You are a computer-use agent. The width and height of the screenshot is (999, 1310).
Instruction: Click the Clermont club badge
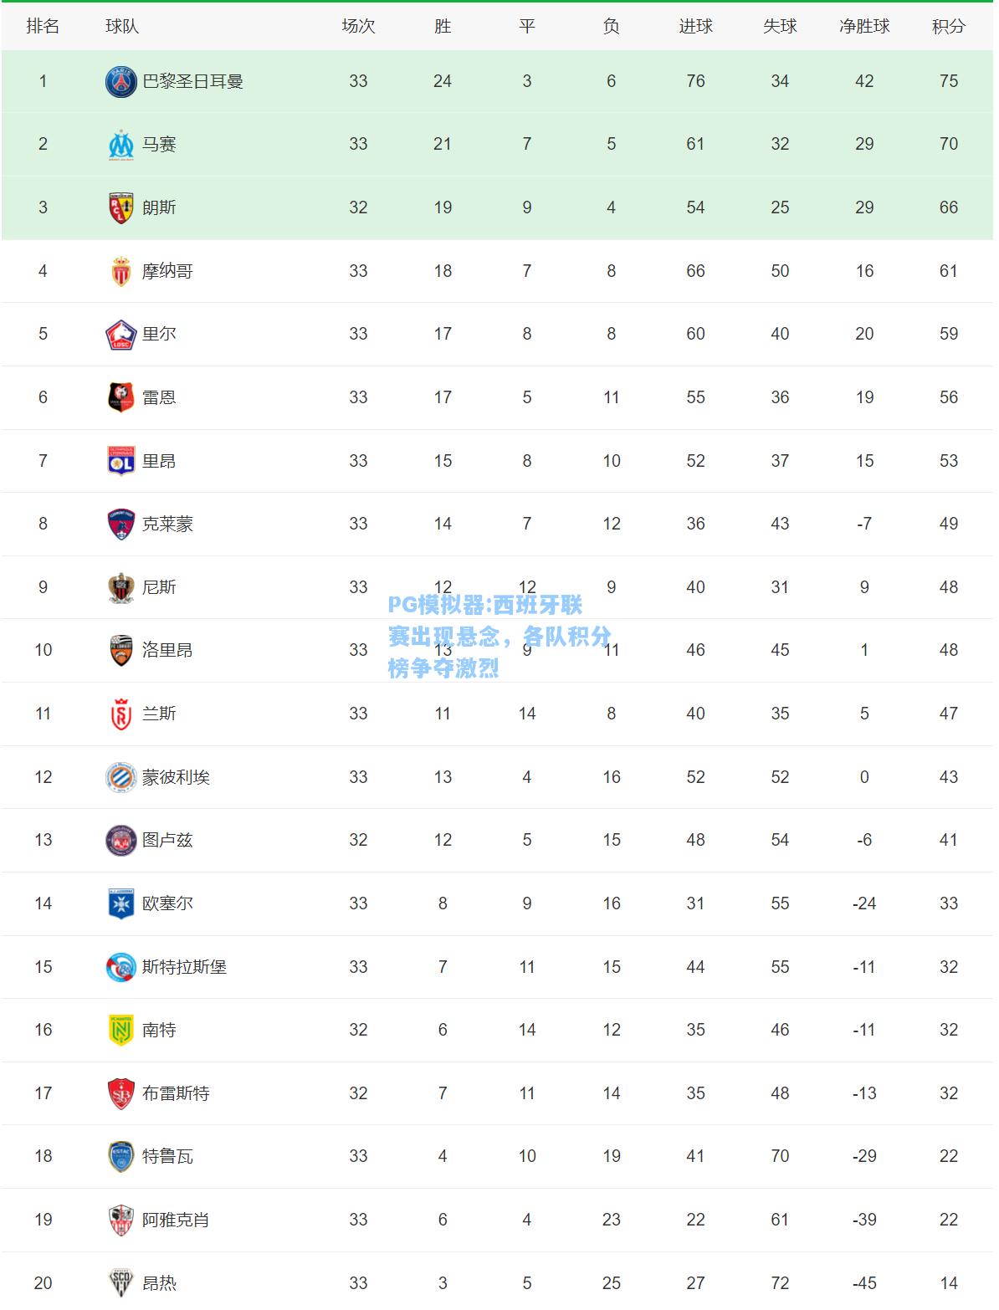121,525
